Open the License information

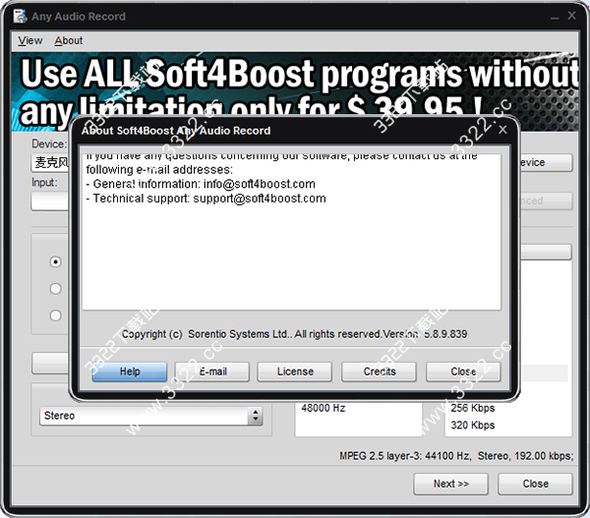[x=295, y=372]
